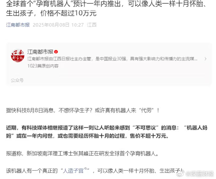Viewport: 216px width, 179px height.
Task: Click the 1023篇原创内容 count text
Action: (43, 66)
